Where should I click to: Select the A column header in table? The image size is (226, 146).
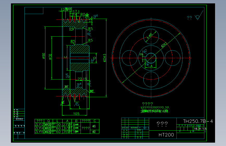click(67, 121)
